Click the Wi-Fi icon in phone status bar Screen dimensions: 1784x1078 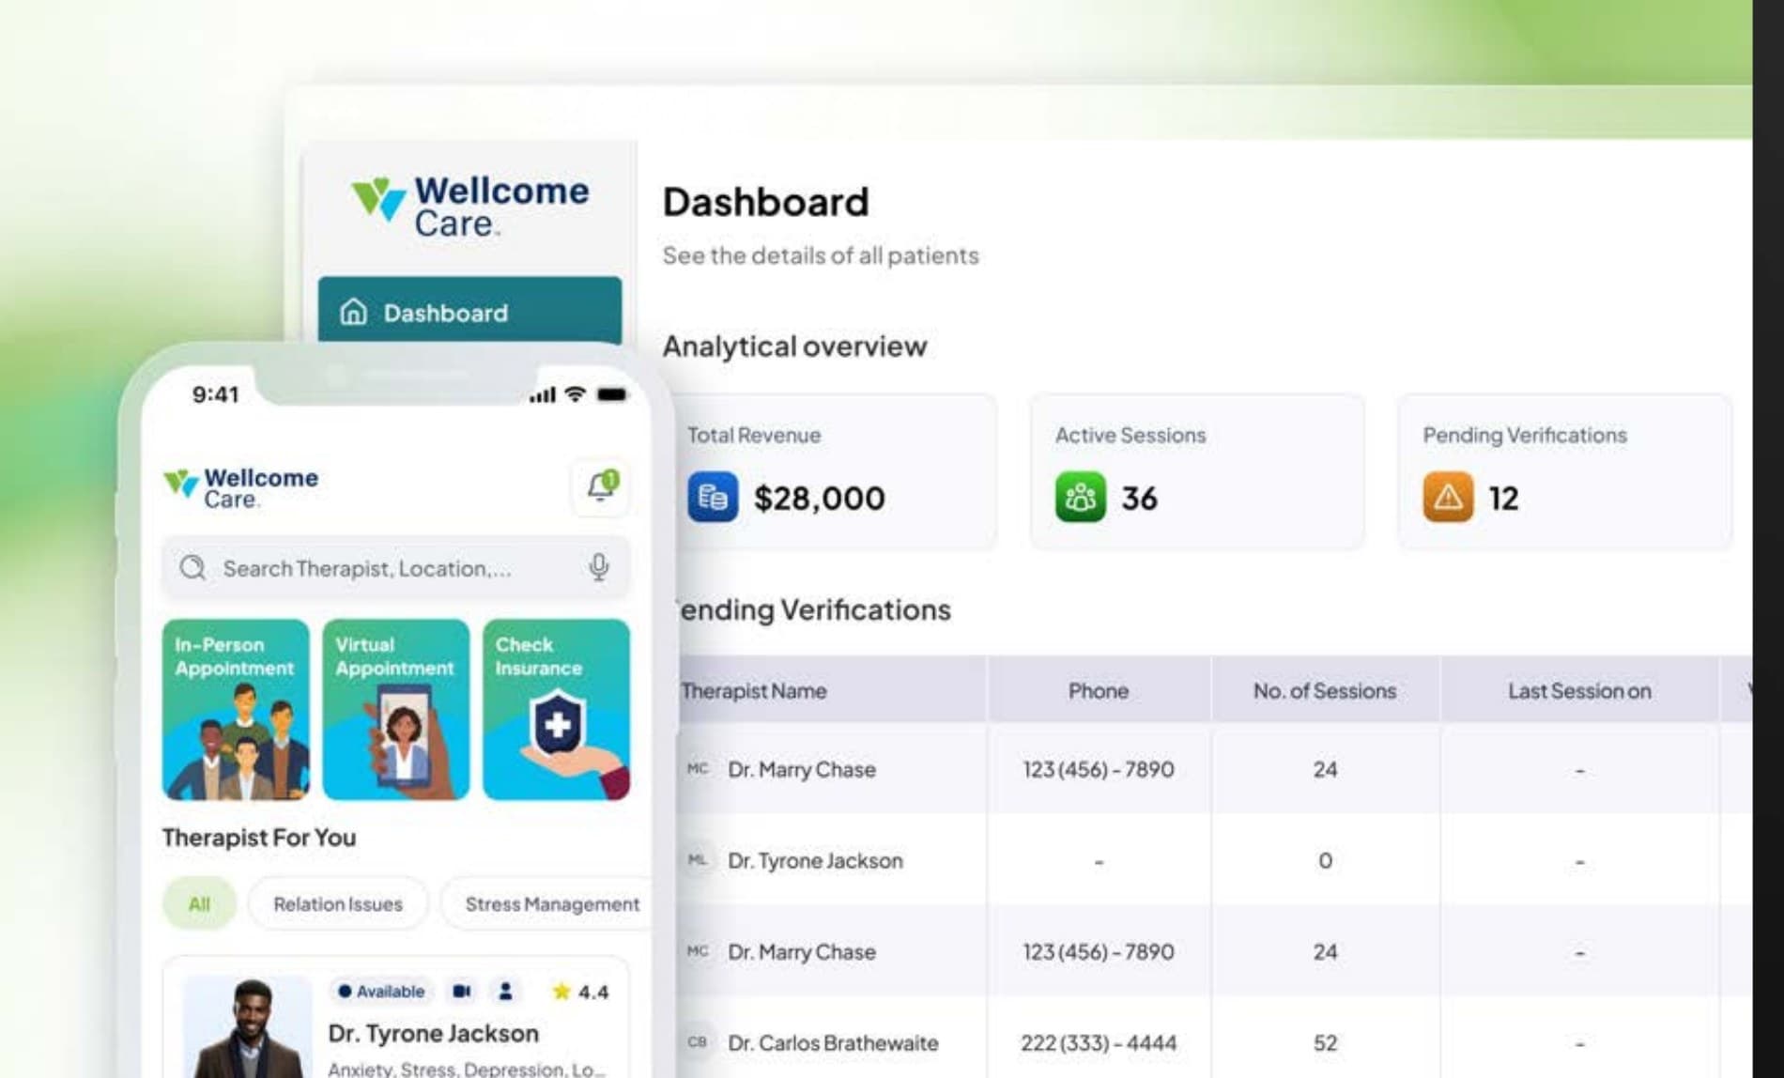pos(575,394)
